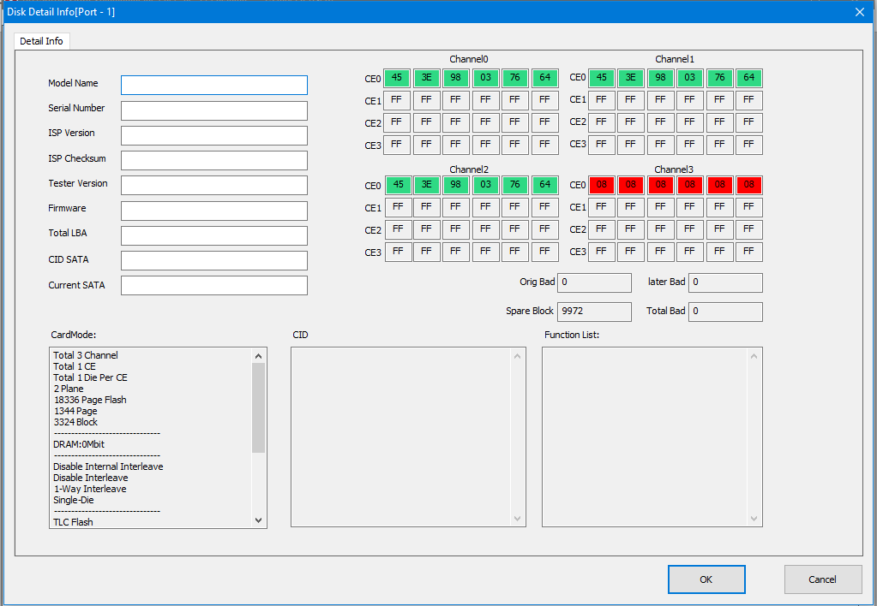Click green 76 cell in Channel2 CE0

point(515,184)
